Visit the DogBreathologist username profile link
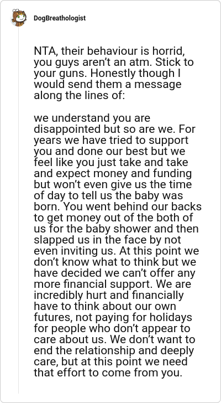221x403 pixels. 60,18
